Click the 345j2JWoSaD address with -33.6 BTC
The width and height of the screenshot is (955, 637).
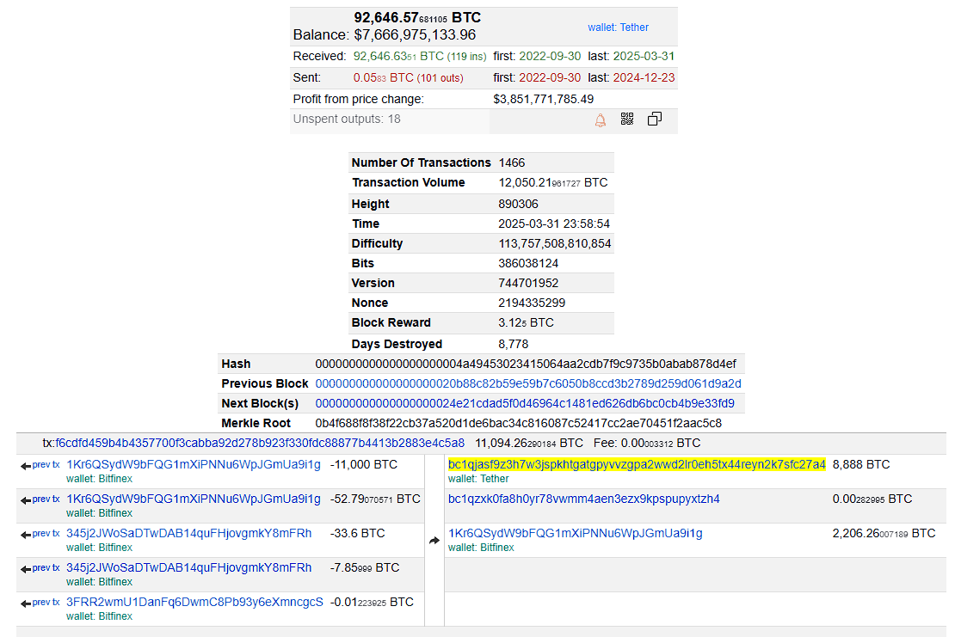click(188, 533)
